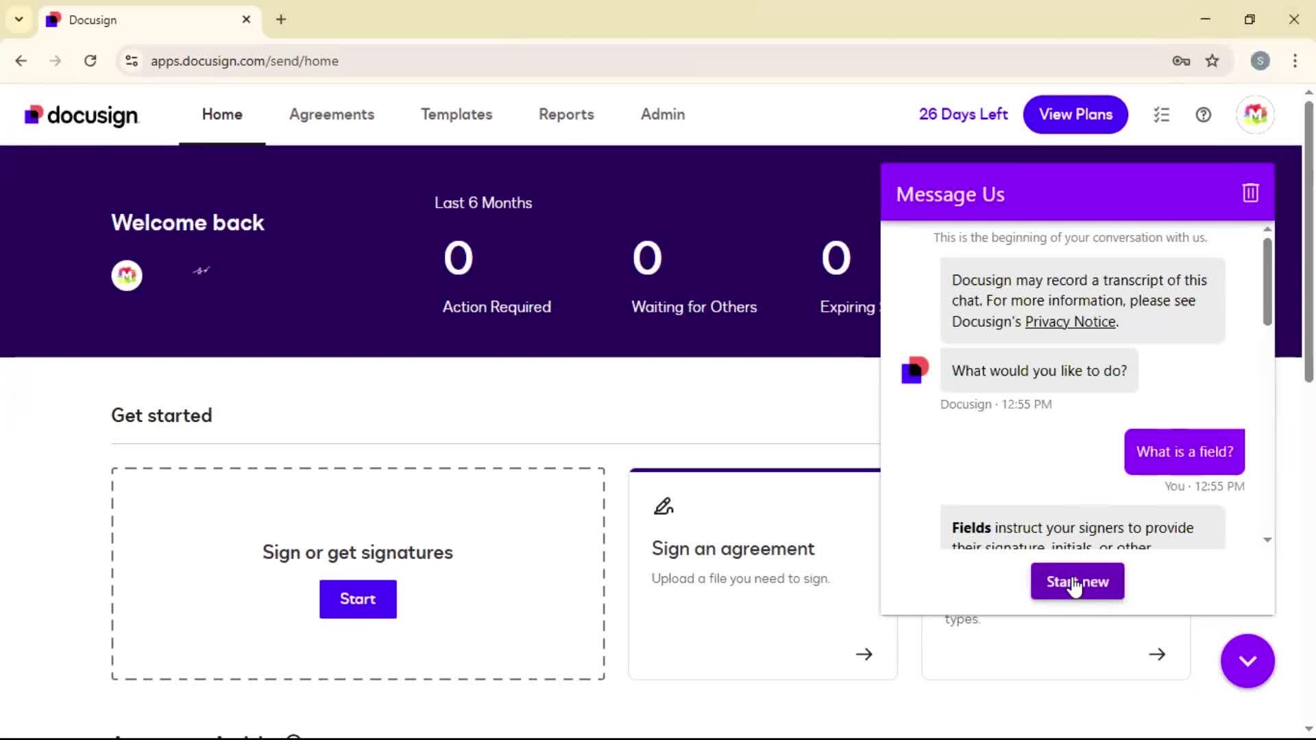Open the Templates tab

tap(456, 114)
